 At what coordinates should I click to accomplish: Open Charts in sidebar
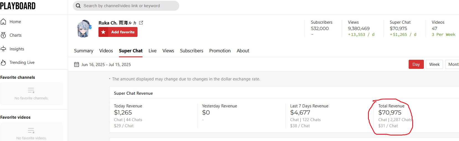(x=15, y=35)
